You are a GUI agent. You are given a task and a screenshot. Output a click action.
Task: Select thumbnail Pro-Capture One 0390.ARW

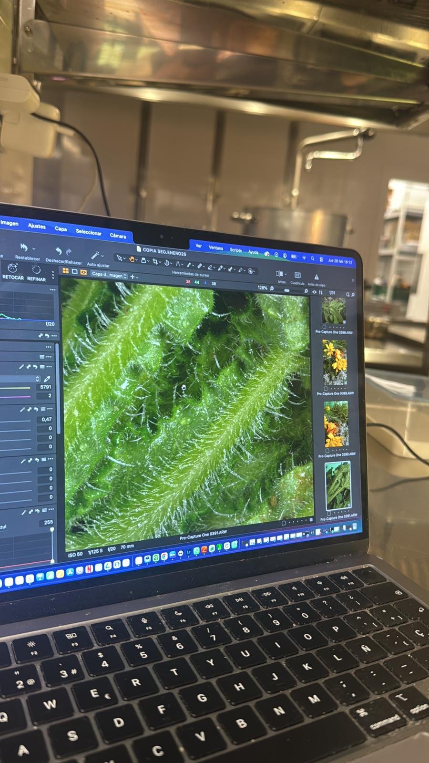[x=336, y=424]
